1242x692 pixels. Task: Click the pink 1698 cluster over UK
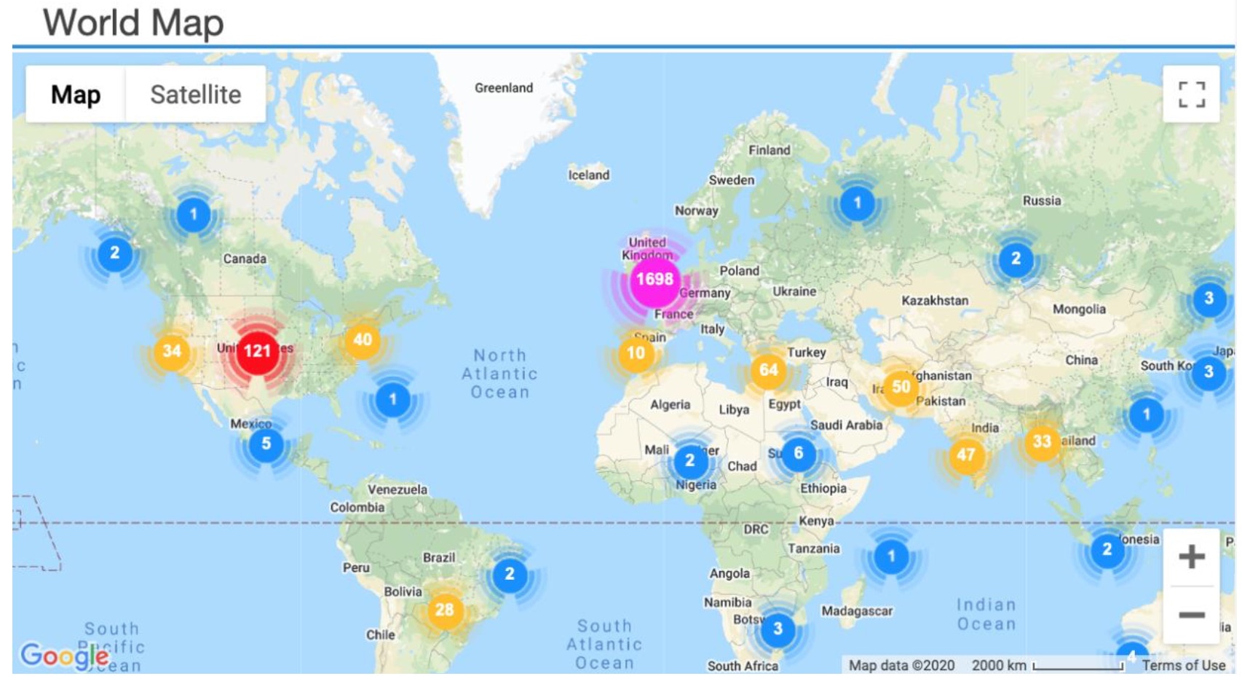tap(654, 279)
